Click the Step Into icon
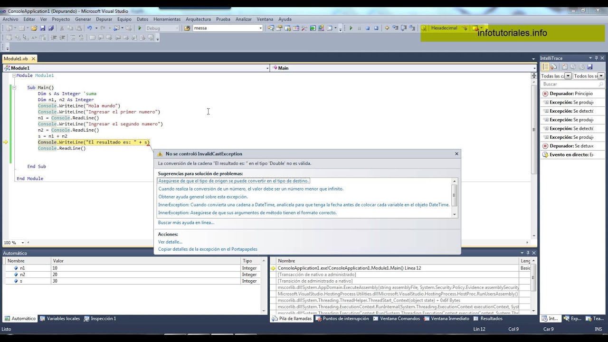 pyautogui.click(x=396, y=28)
